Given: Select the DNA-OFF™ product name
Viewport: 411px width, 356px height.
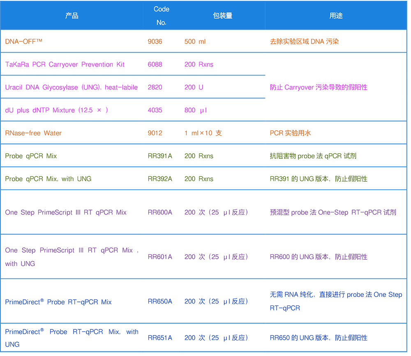Looking at the screenshot, I should point(23,41).
